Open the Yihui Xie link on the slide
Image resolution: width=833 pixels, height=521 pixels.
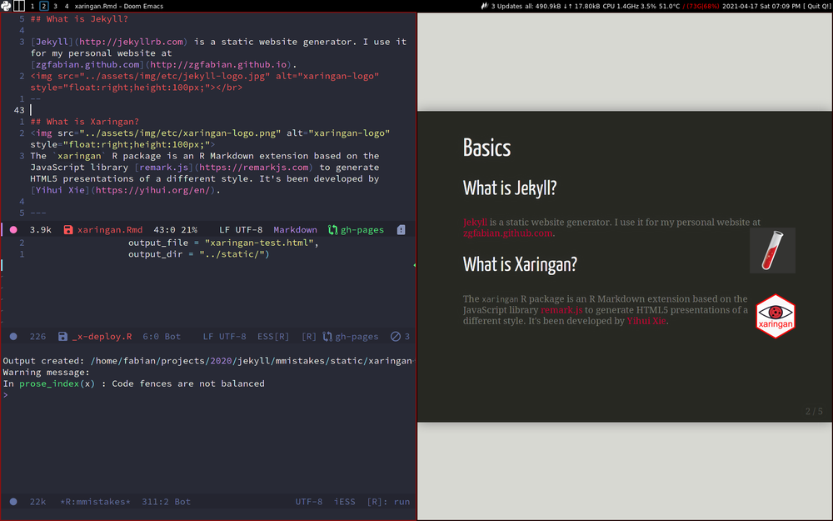pos(646,321)
